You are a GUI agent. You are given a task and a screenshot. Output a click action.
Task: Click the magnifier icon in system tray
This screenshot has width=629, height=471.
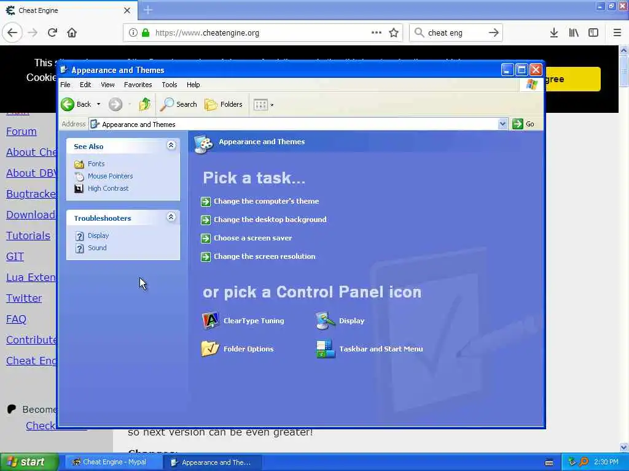584,462
